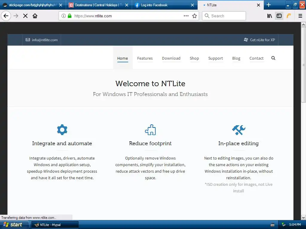306x229 pixels.
Task: Open page actions three-dots menu
Action: point(186,16)
